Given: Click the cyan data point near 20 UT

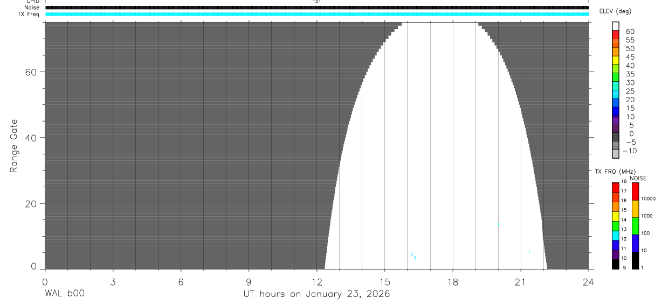Looking at the screenshot, I should pos(498,225).
